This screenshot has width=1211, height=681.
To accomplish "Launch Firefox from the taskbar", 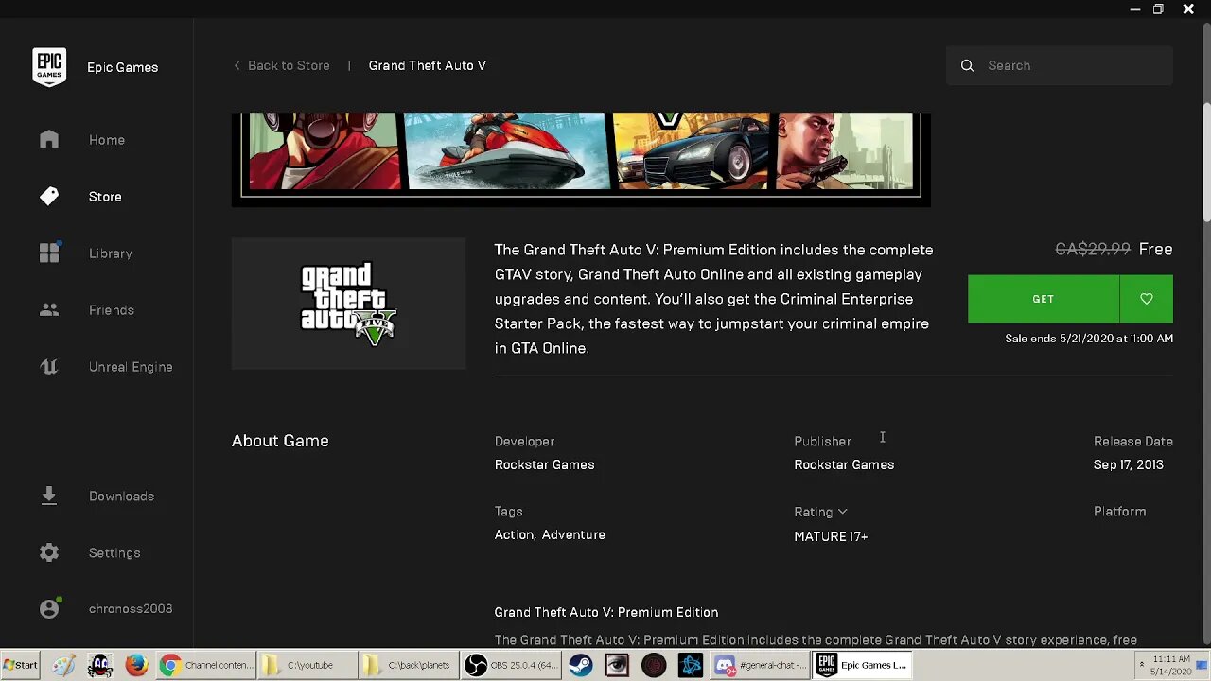I will pos(136,665).
